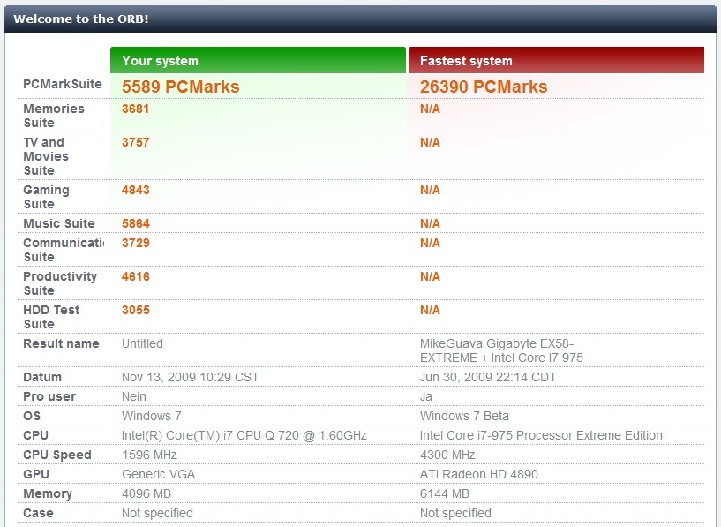Click the Music Suite row label
This screenshot has height=527, width=721.
coord(59,223)
